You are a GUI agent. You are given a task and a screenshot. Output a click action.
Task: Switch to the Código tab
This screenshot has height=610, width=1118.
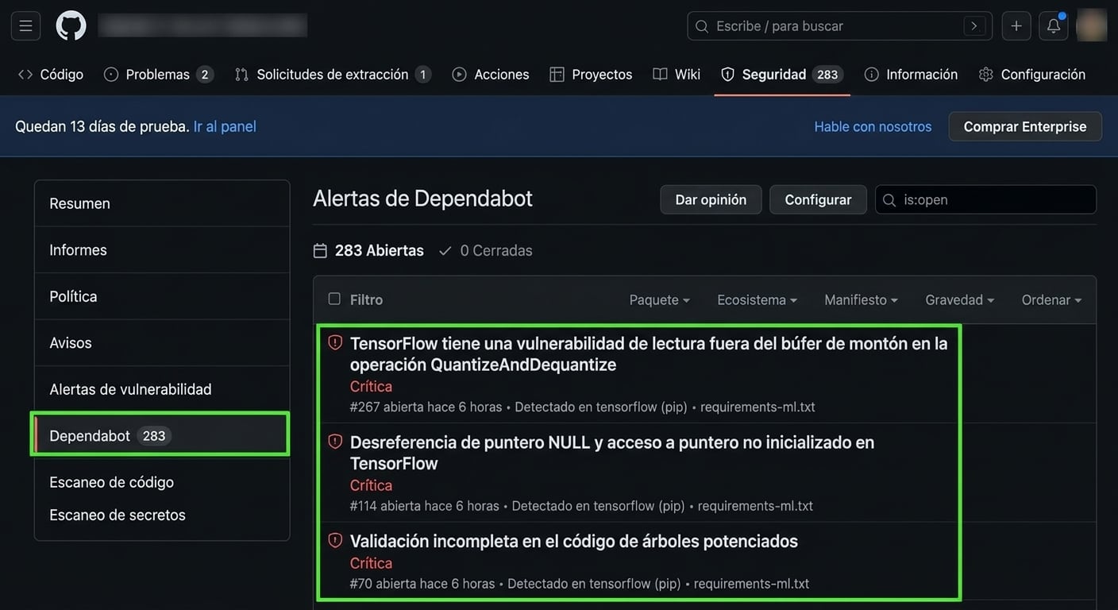click(x=51, y=74)
